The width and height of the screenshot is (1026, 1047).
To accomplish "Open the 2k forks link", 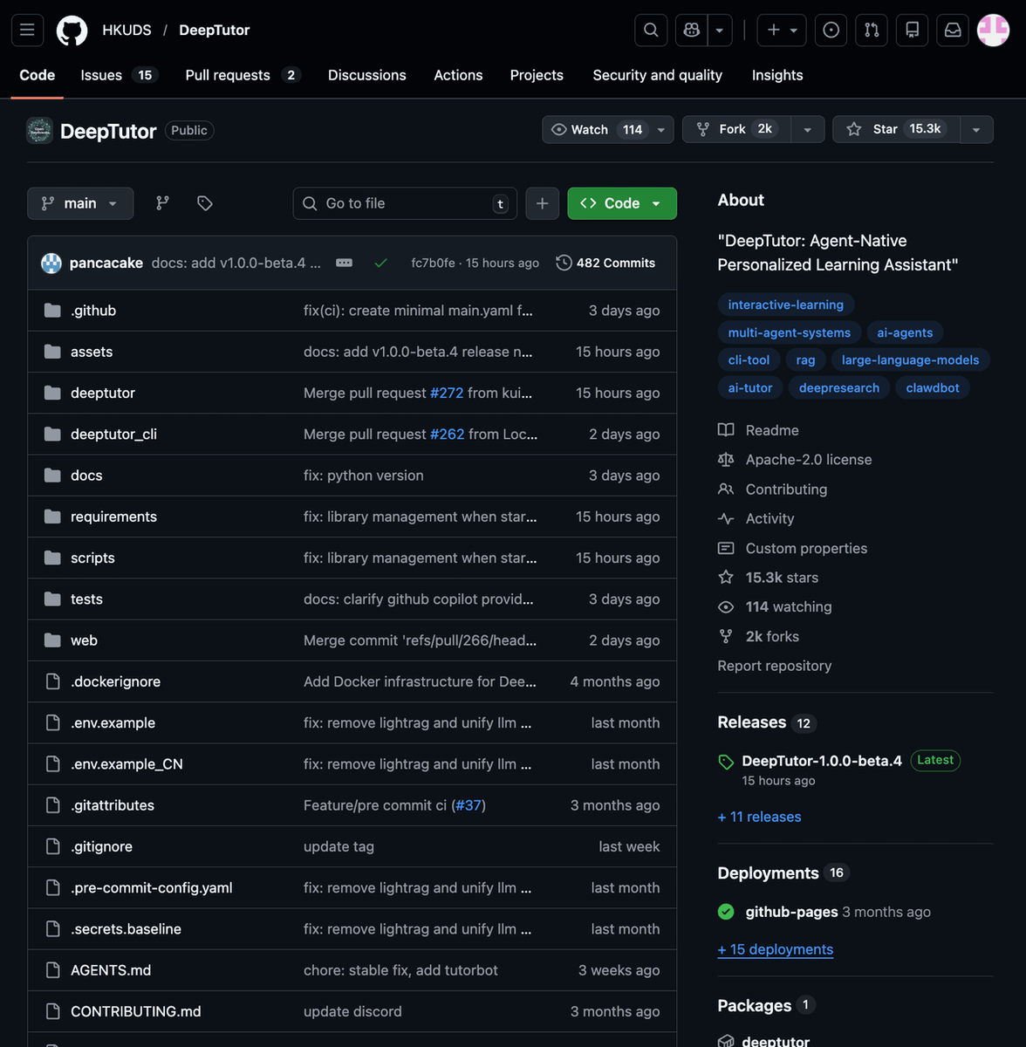I will coord(758,636).
